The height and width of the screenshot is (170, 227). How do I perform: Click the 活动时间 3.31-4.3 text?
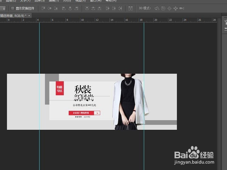83,117
